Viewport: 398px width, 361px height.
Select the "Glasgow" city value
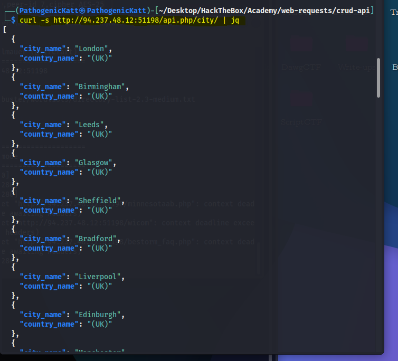click(x=93, y=163)
